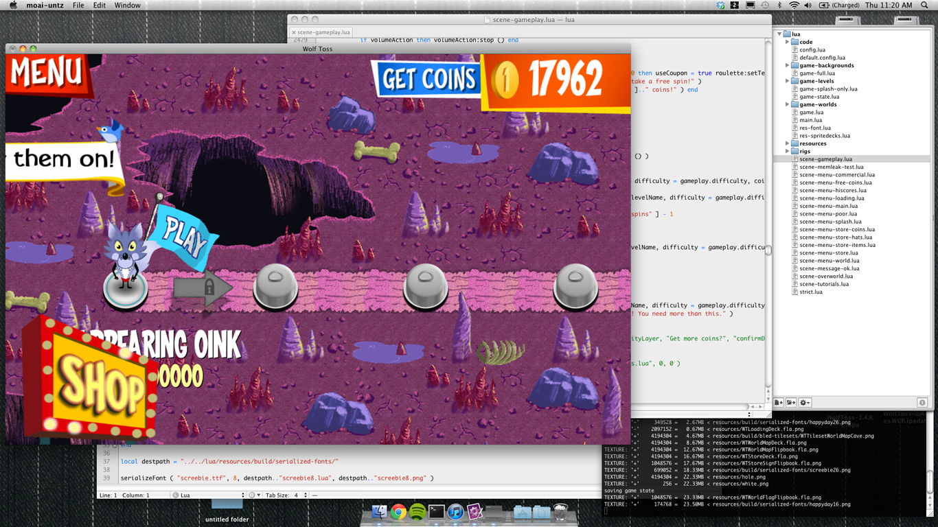Select the first gray level node after the lock
This screenshot has width=938, height=527.
pos(275,286)
